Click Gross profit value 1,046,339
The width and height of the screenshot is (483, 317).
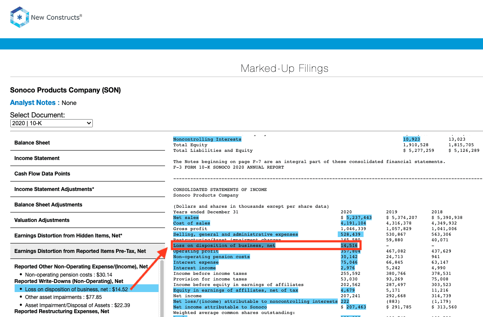(353, 228)
